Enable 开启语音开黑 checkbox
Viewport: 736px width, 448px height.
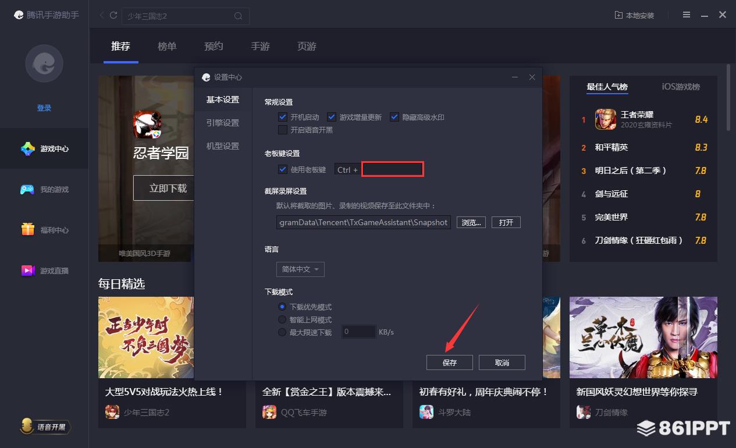(283, 130)
